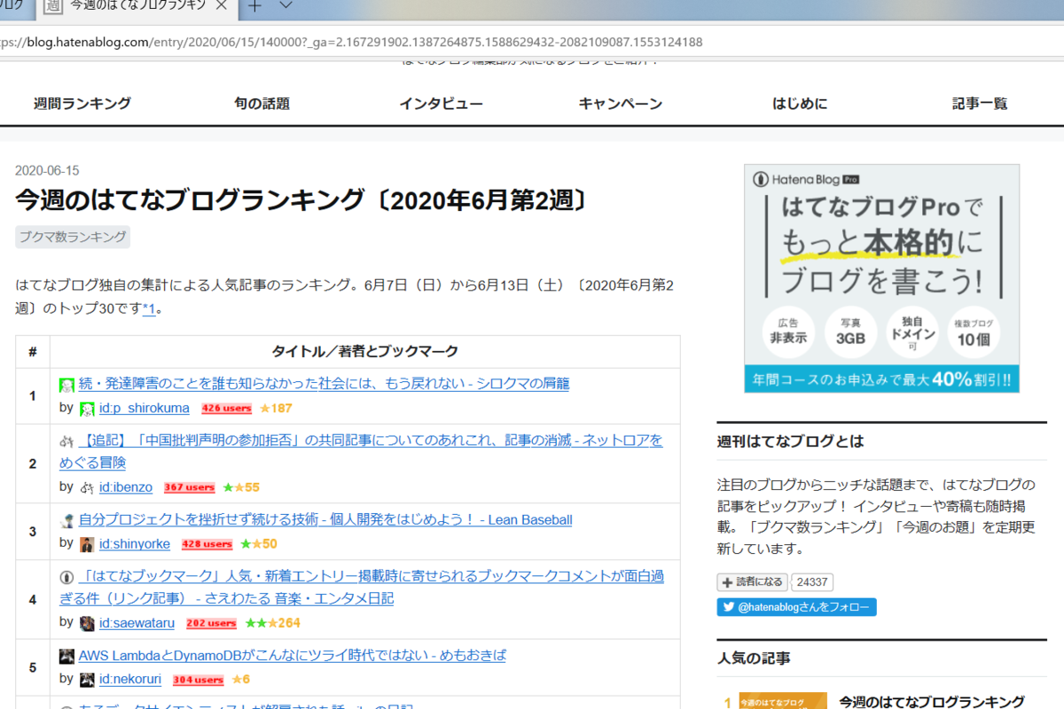The width and height of the screenshot is (1064, 709).
Task: Click the 写真3GB badge in the Pro ad
Action: coord(850,331)
